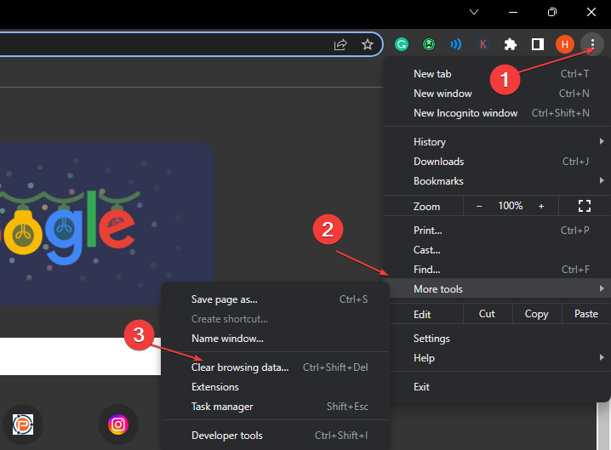The height and width of the screenshot is (450, 611).
Task: Select Save page as... in submenu
Action: click(275, 299)
